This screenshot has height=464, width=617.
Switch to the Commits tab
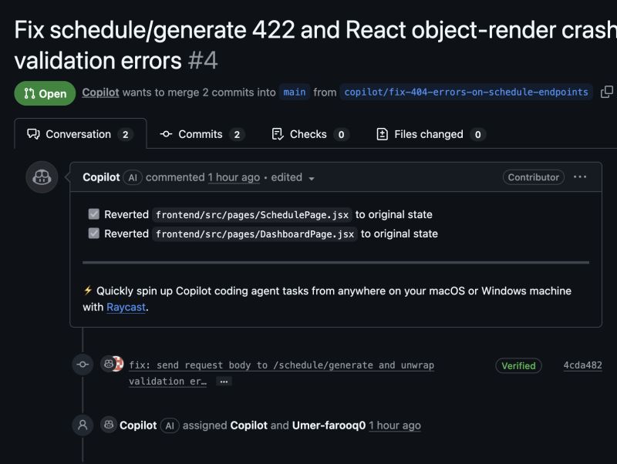(x=202, y=133)
